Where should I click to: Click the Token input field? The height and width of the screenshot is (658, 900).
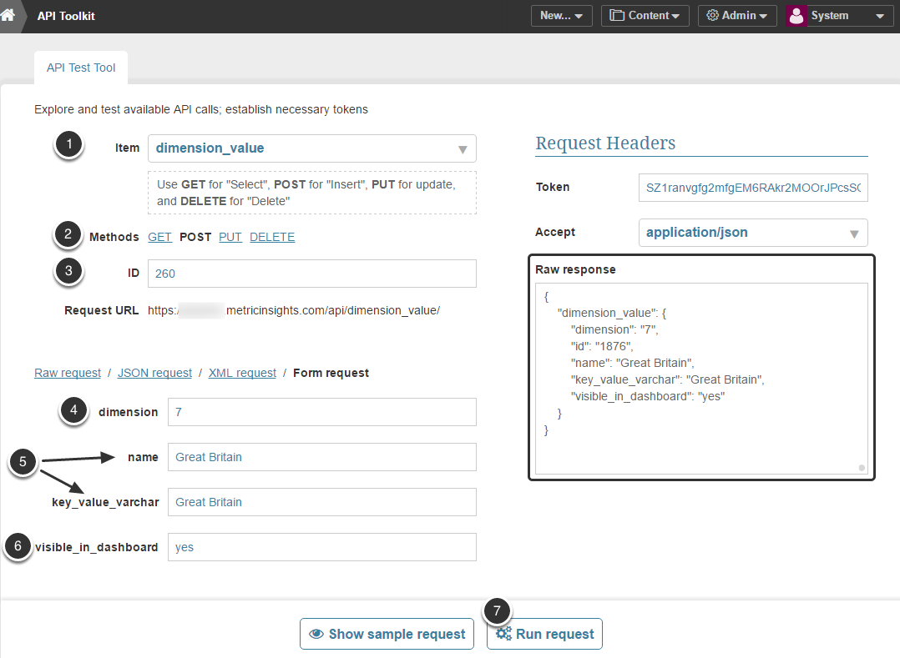[752, 188]
